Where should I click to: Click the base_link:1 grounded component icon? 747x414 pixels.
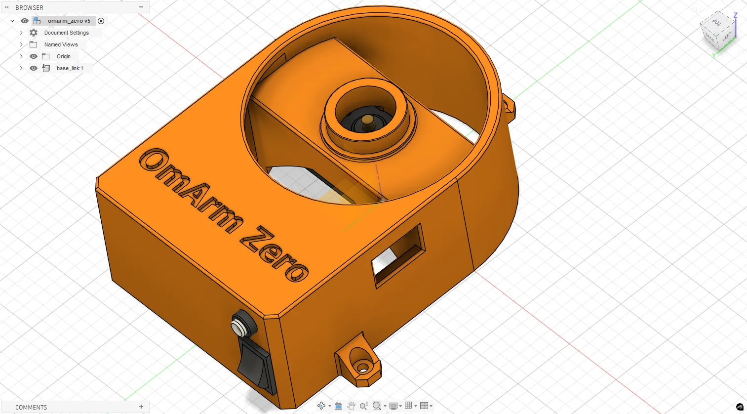(46, 68)
